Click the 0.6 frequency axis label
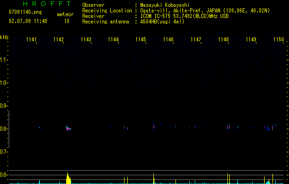 [4, 175]
